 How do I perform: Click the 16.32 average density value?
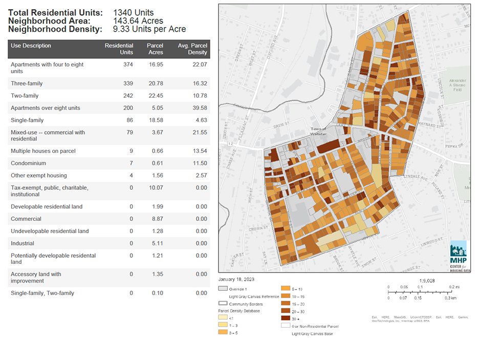pyautogui.click(x=200, y=83)
